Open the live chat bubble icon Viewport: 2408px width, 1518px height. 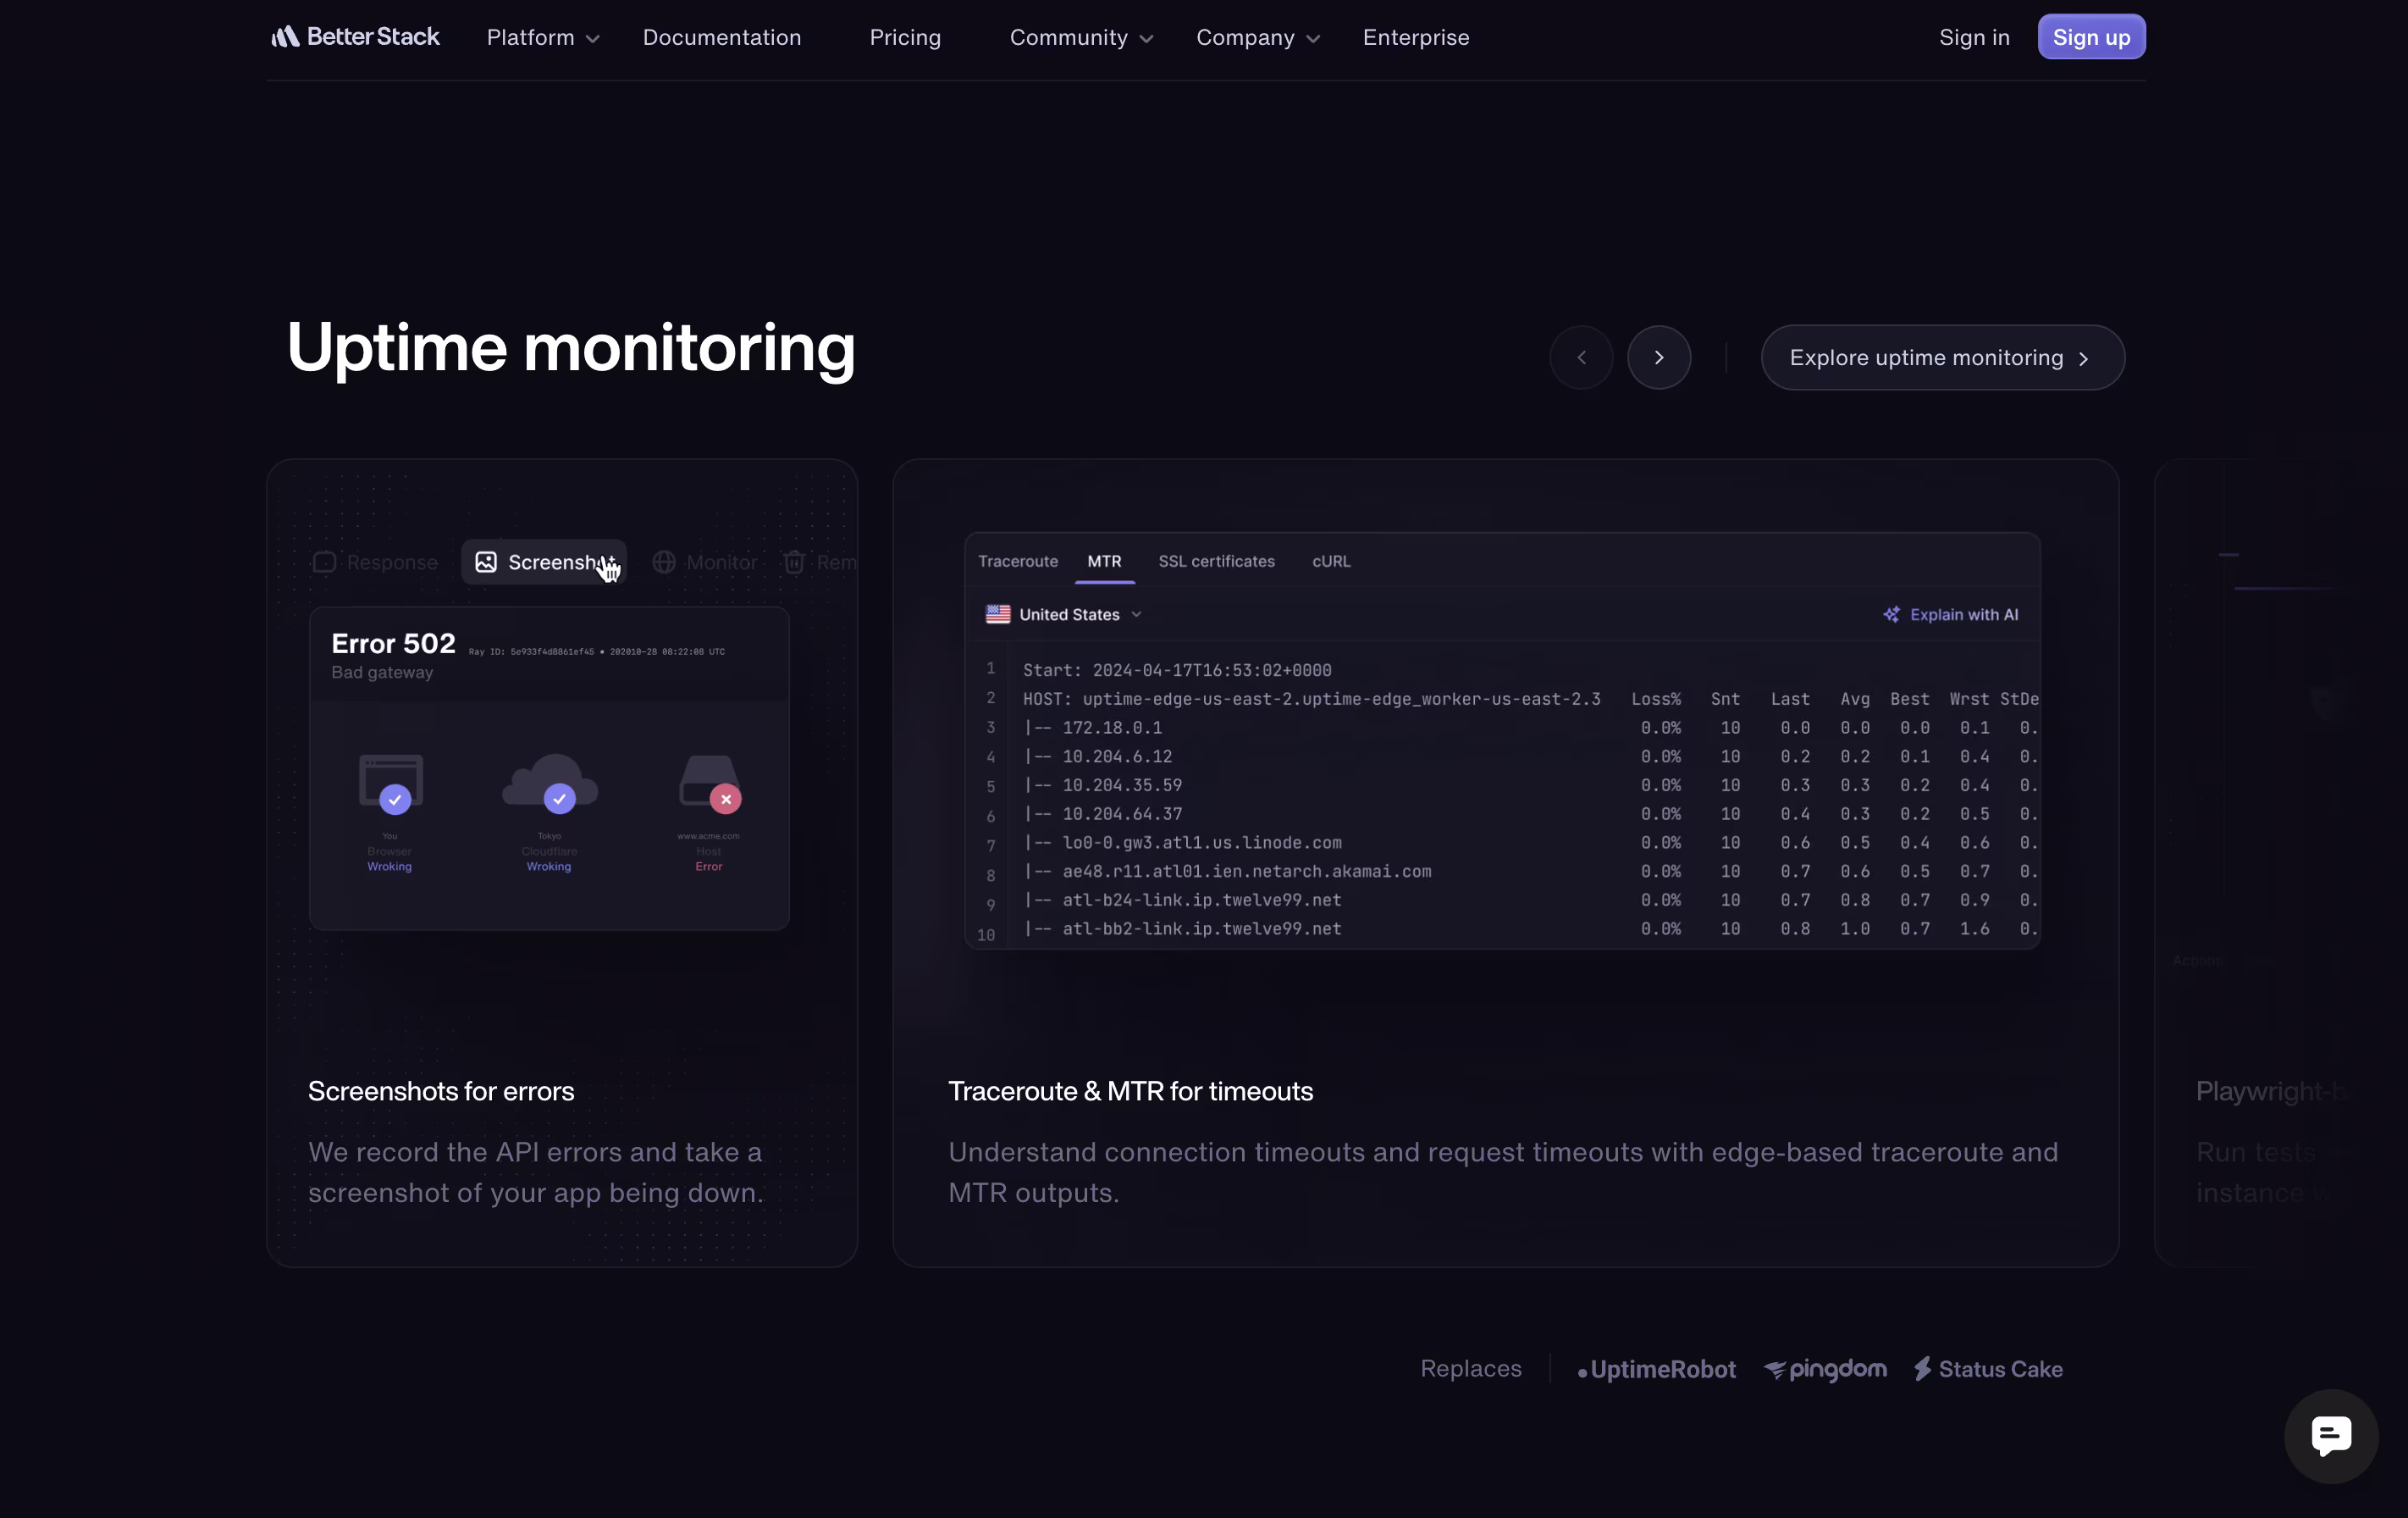(x=2330, y=1435)
